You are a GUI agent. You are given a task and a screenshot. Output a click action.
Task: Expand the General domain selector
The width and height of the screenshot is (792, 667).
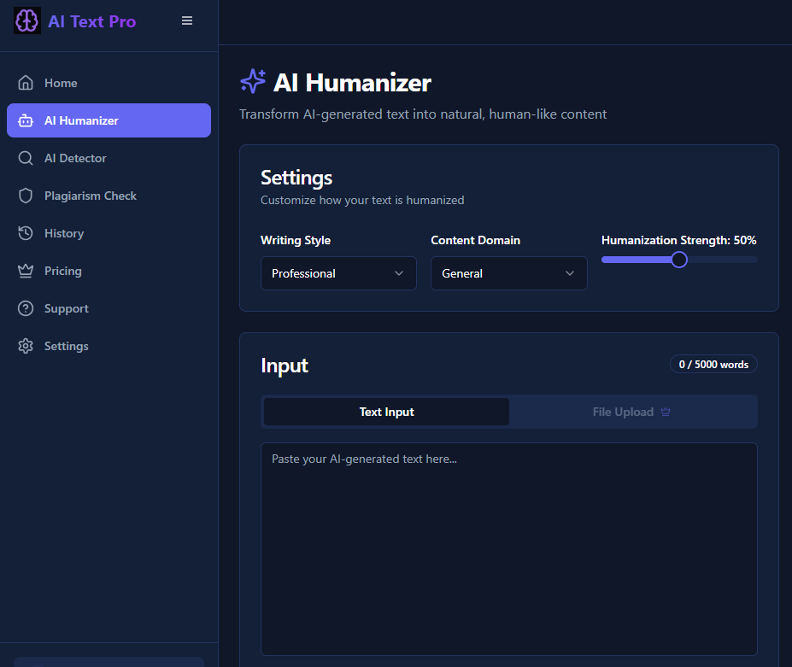[x=508, y=273]
